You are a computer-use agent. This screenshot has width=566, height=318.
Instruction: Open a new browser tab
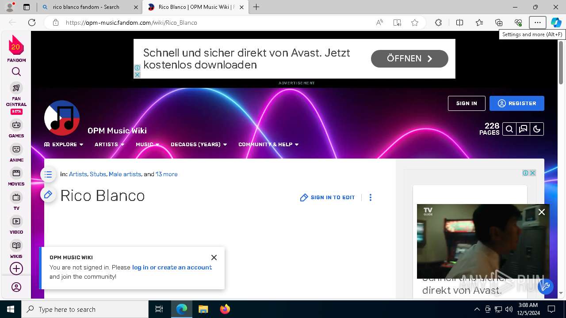pos(256,7)
